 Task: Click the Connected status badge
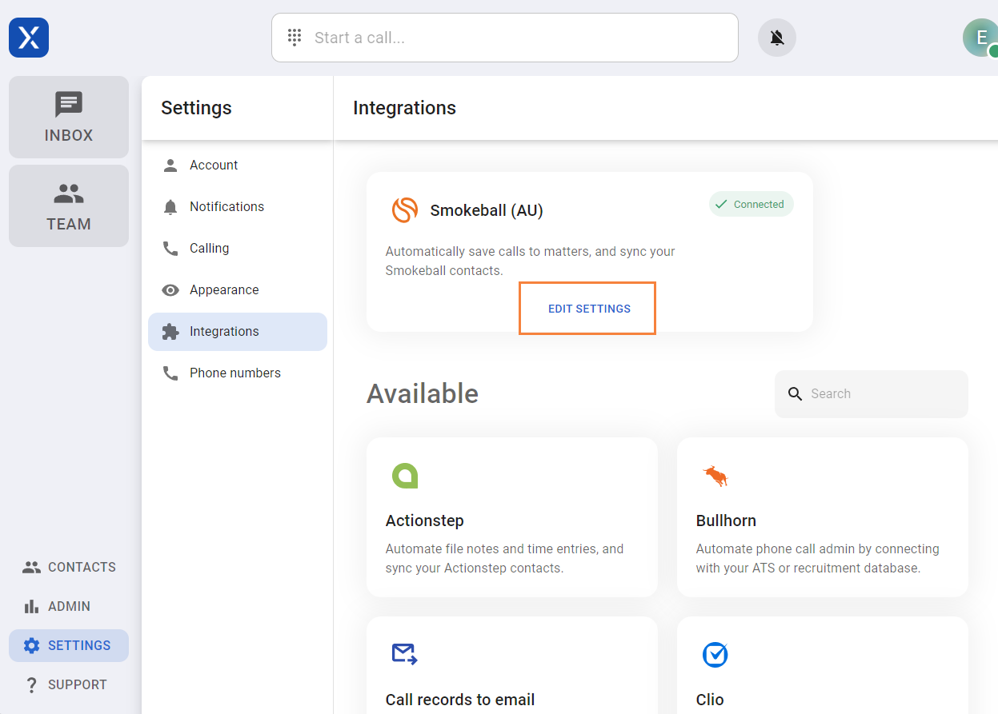pyautogui.click(x=752, y=204)
